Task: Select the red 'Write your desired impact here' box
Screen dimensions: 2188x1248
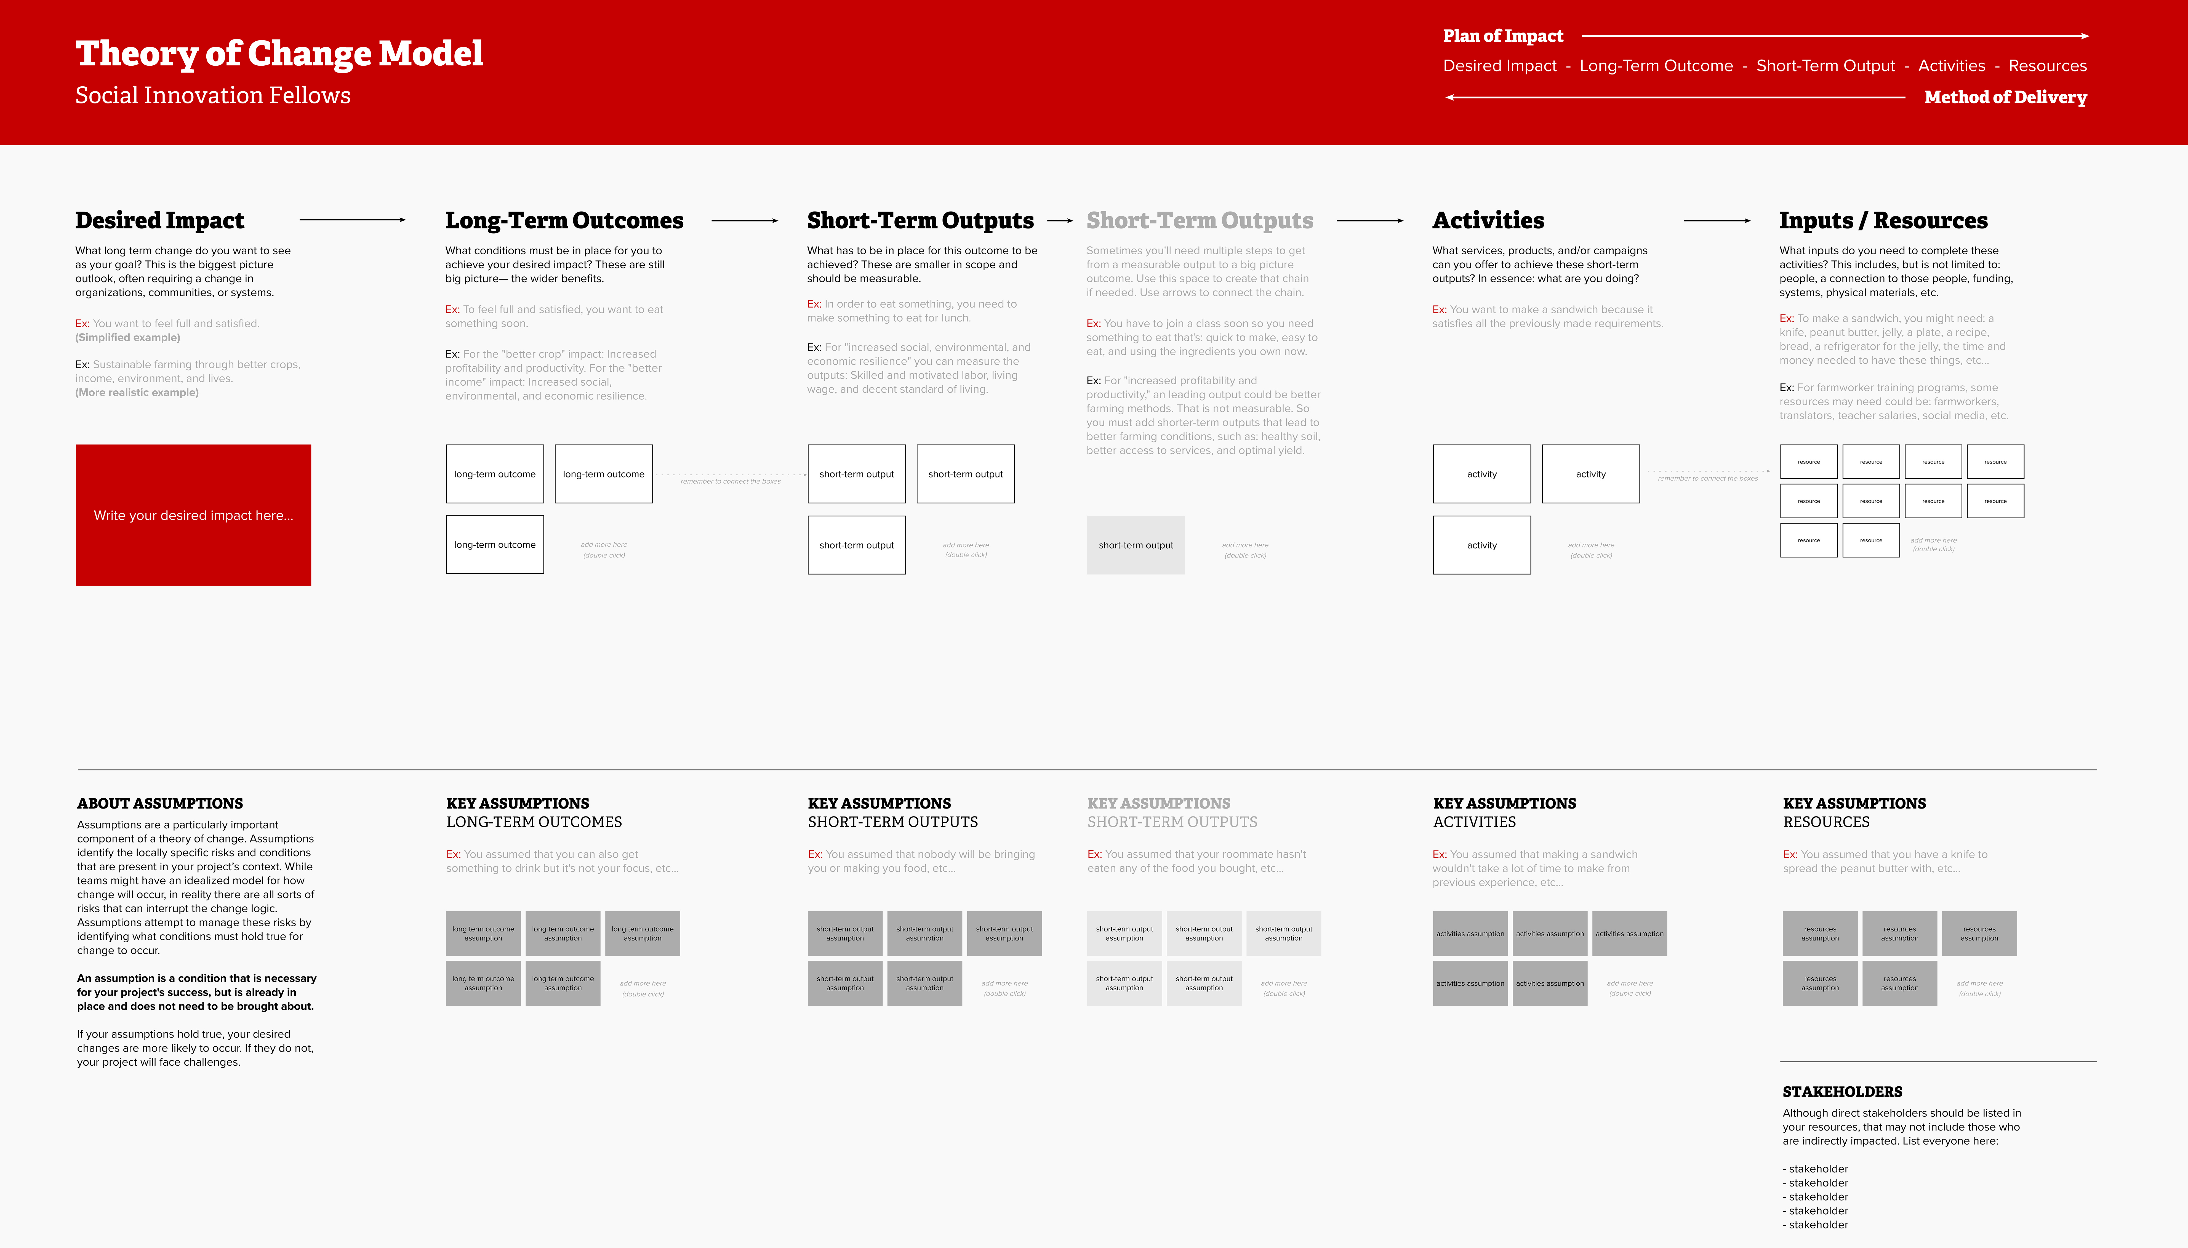Action: pyautogui.click(x=194, y=515)
